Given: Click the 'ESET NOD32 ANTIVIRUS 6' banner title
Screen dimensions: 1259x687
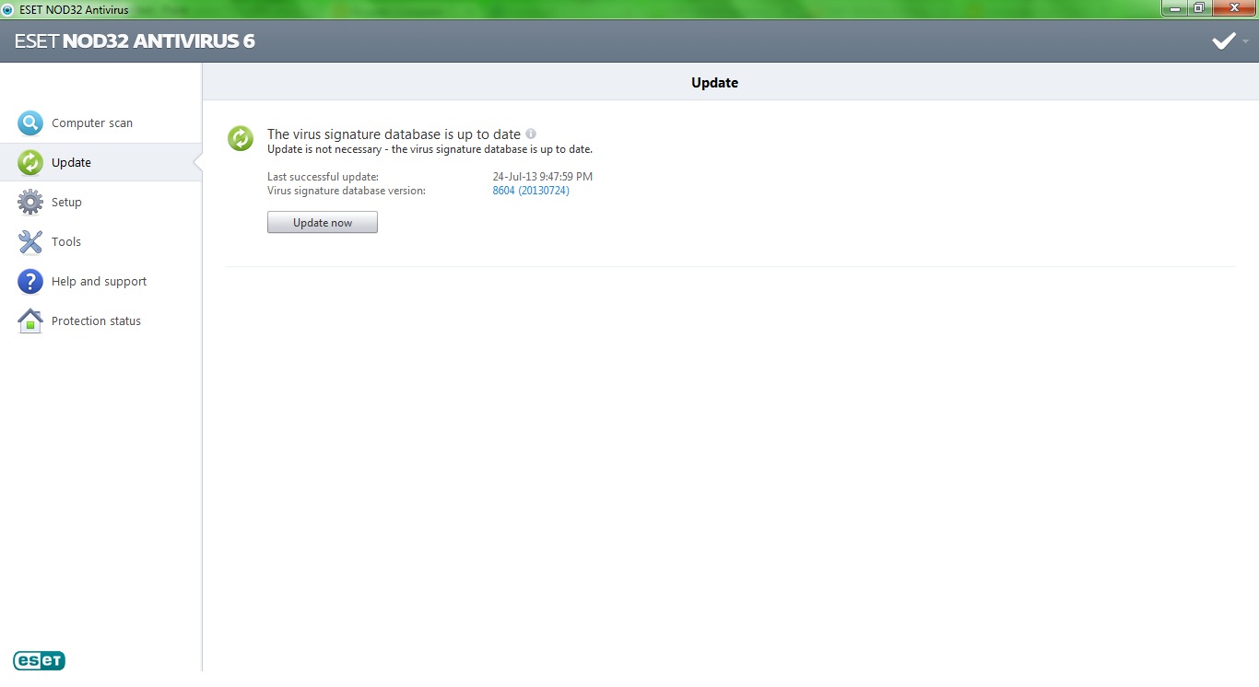Looking at the screenshot, I should click(x=135, y=41).
